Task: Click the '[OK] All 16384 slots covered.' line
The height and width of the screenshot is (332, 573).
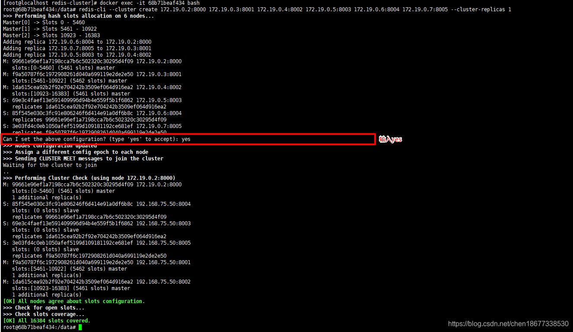Action: [x=47, y=321]
